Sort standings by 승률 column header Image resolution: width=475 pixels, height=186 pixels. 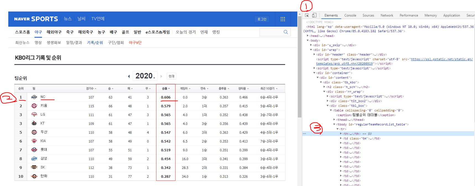click(166, 89)
